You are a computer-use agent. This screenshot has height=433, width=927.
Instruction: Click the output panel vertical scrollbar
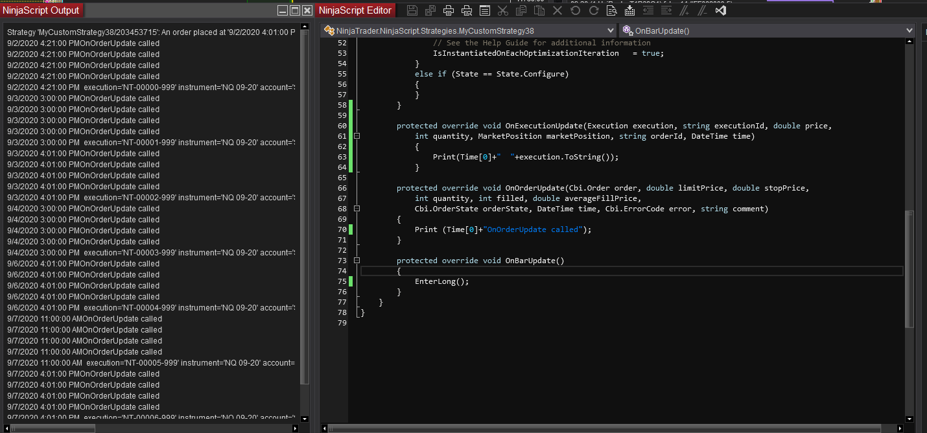(305, 207)
